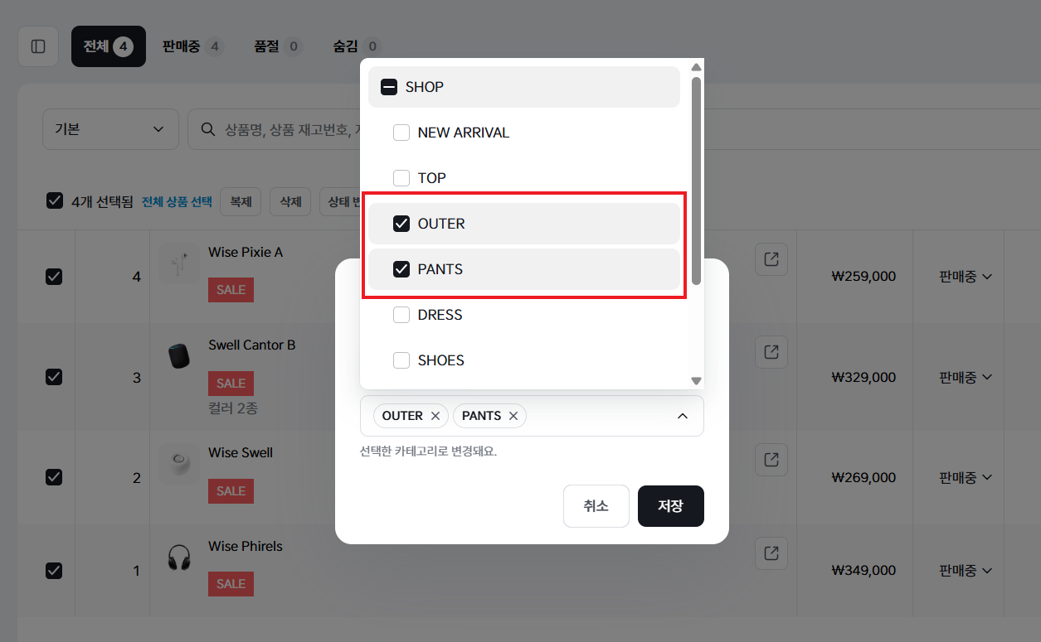The width and height of the screenshot is (1041, 642).
Task: Open the 기본 sort dropdown
Action: tap(110, 129)
